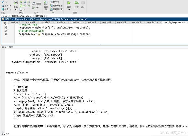Click 运行到结束 (Run to End)
Screen dimensions: 188x136
(x=56, y=9)
